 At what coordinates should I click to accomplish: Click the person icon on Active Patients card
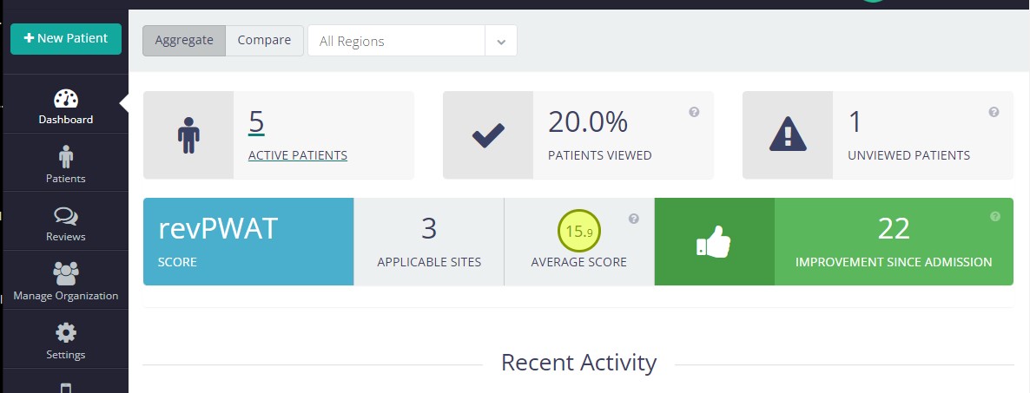tap(188, 135)
